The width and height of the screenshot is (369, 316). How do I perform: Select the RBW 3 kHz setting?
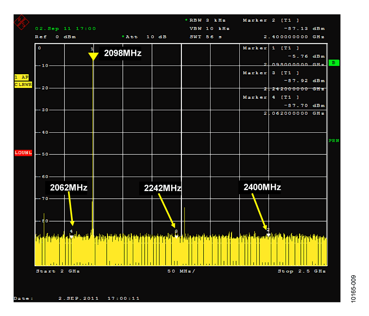[205, 20]
